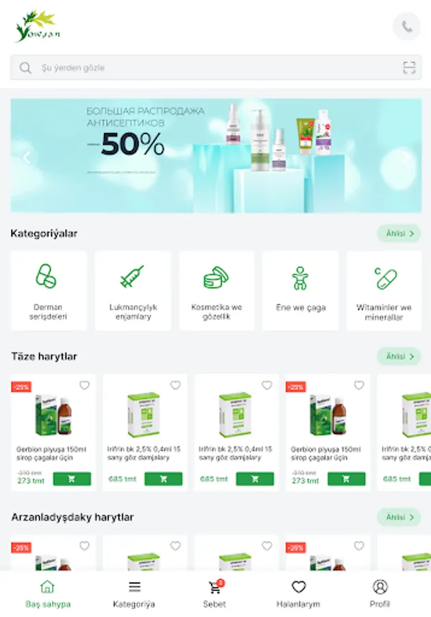Open Sebet cart tab

tap(214, 594)
